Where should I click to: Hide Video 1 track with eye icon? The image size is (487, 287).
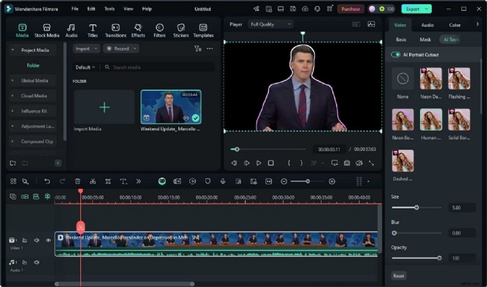tap(49, 240)
